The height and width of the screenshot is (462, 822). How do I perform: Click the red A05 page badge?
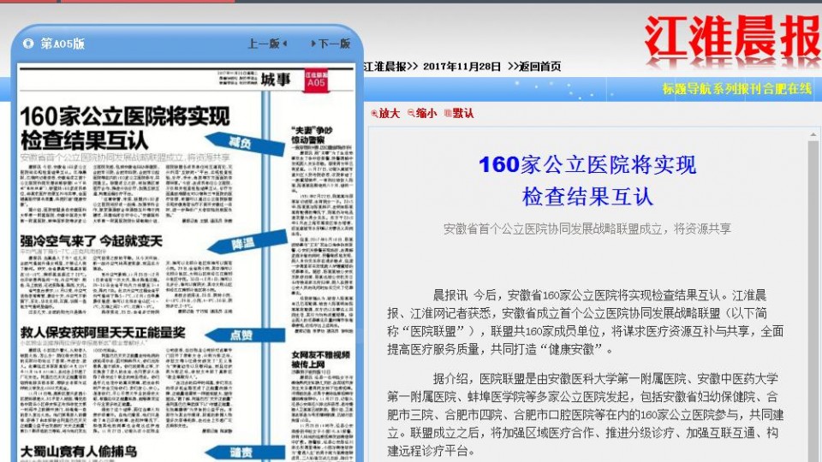pos(316,80)
